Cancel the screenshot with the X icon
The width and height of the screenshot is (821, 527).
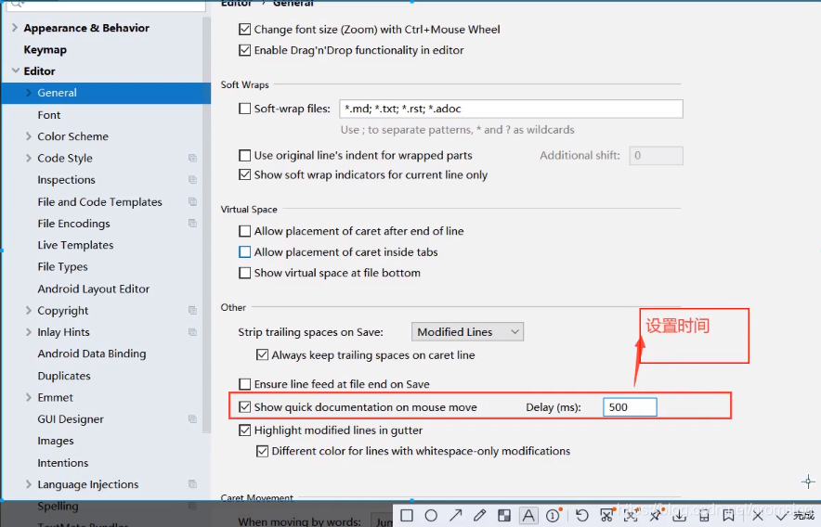pyautogui.click(x=758, y=516)
